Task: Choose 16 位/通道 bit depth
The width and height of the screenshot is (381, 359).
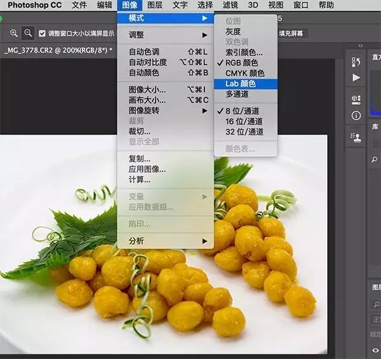Action: 246,121
